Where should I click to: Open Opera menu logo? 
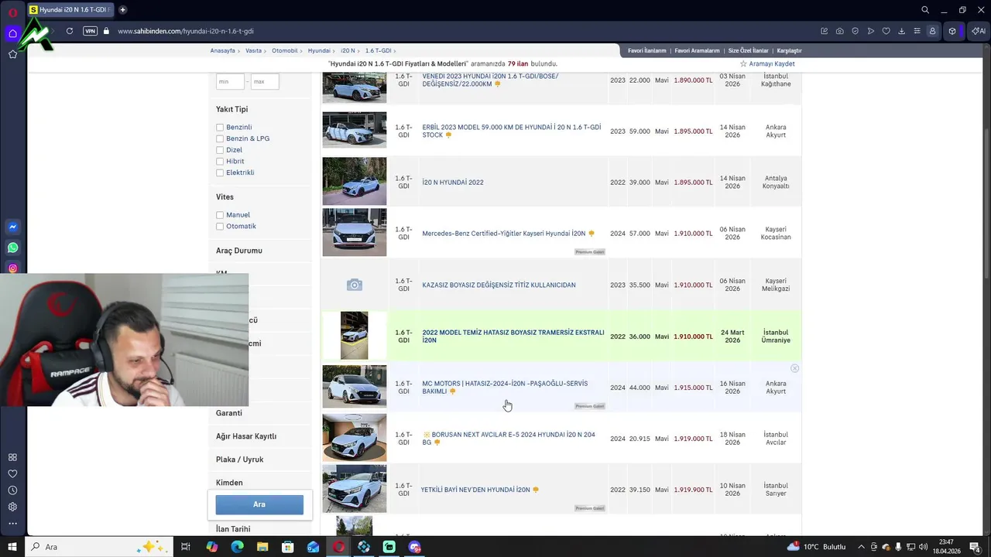[x=12, y=12]
